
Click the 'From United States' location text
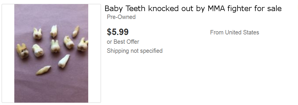pos(235,32)
